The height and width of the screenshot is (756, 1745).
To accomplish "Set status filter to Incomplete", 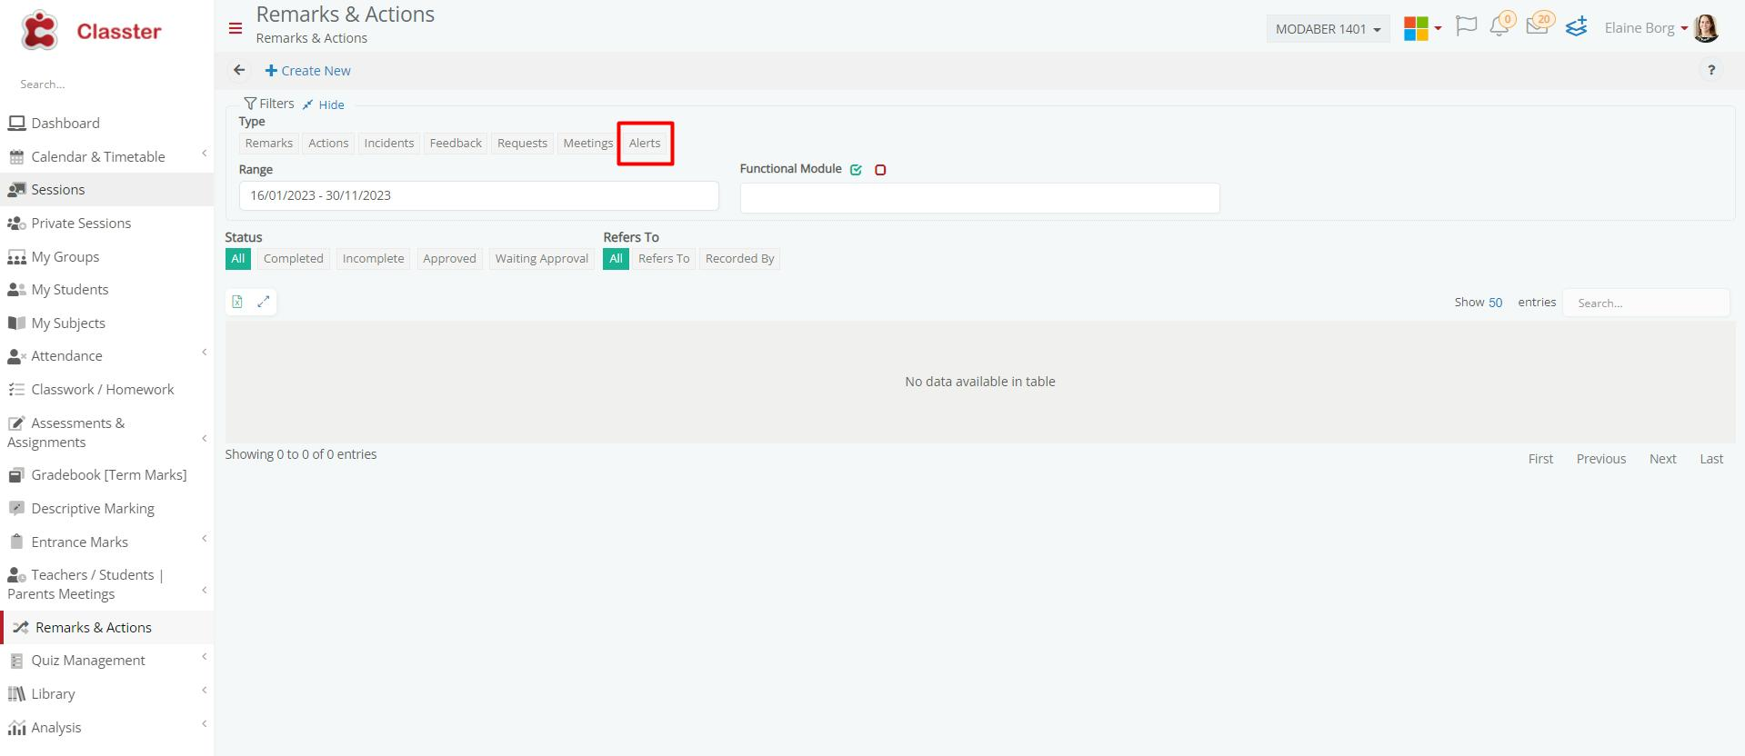I will [x=373, y=258].
